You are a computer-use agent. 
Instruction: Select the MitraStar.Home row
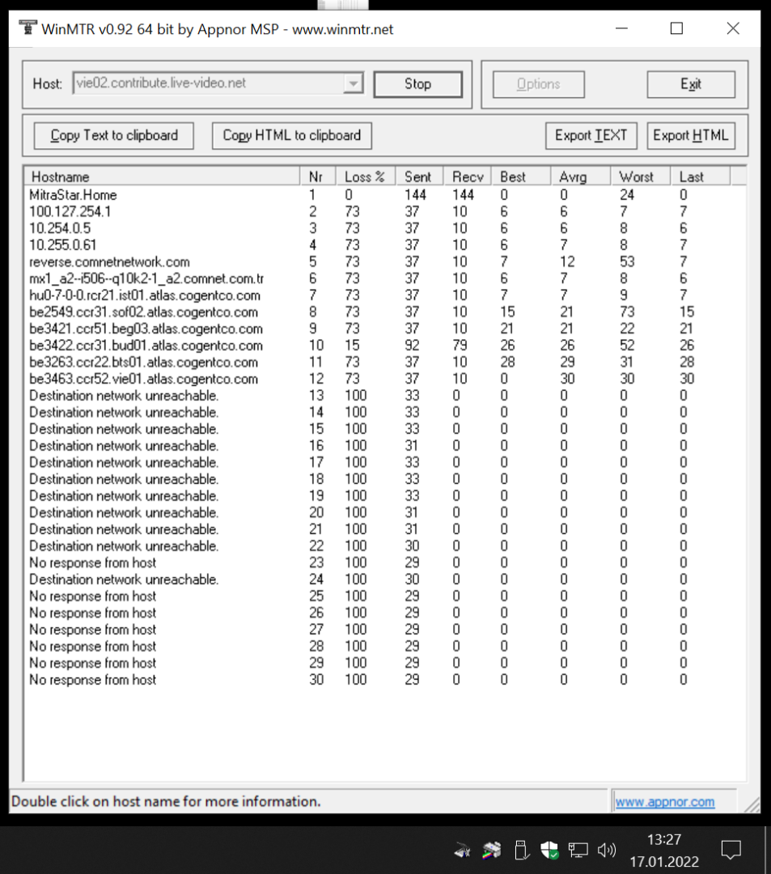point(384,194)
